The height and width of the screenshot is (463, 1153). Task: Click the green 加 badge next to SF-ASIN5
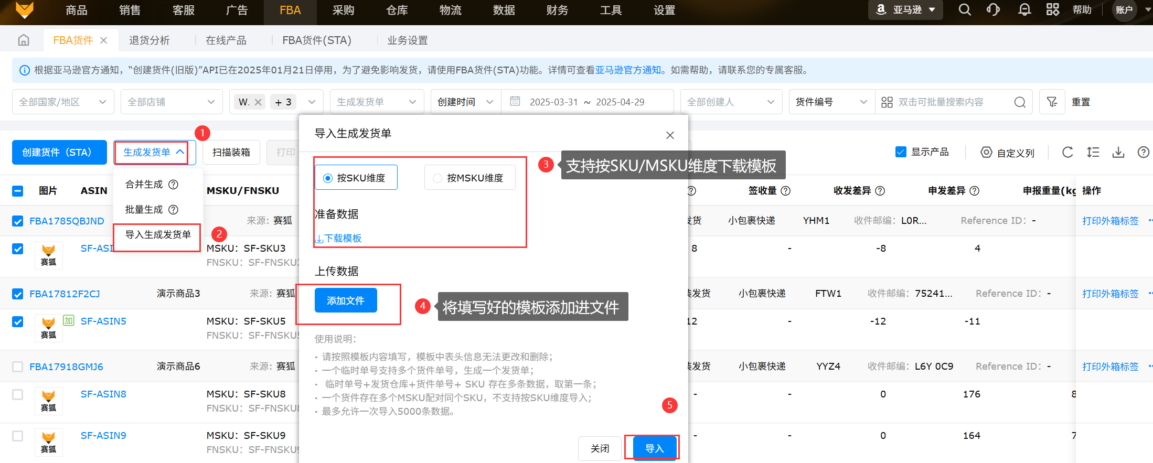(x=69, y=320)
